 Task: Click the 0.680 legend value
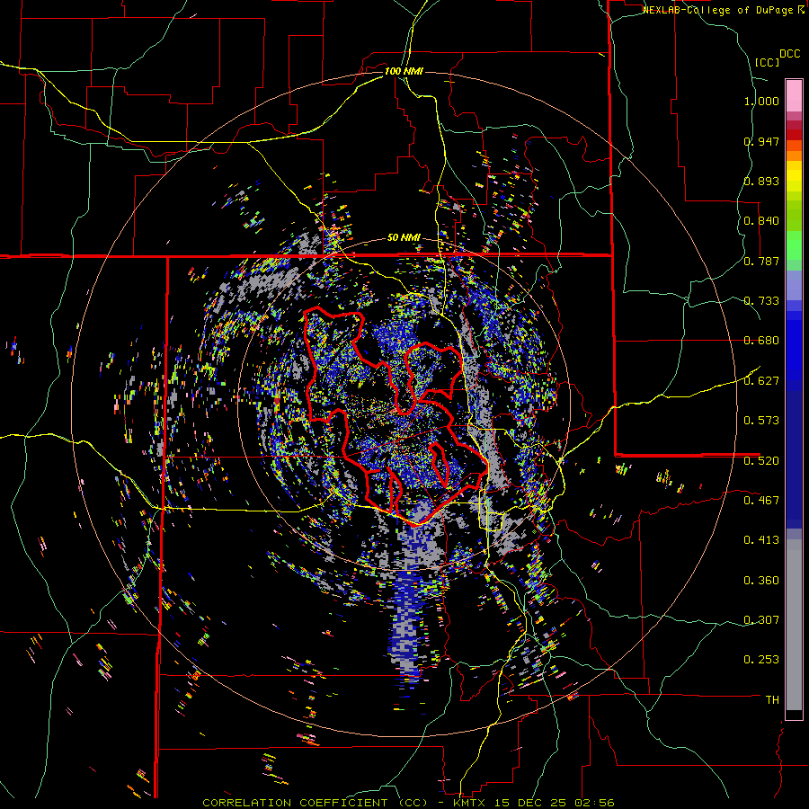761,341
